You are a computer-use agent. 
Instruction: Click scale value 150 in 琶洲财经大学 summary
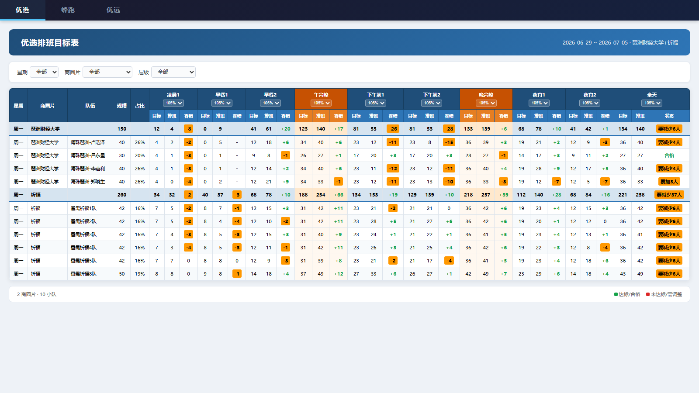pos(122,129)
